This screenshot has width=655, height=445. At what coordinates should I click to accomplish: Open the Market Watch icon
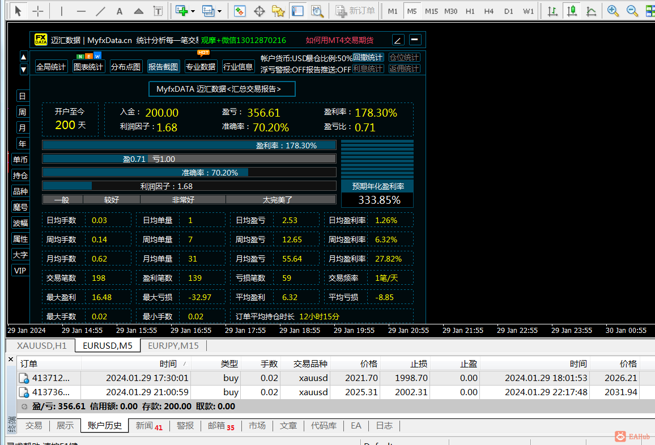click(x=240, y=11)
